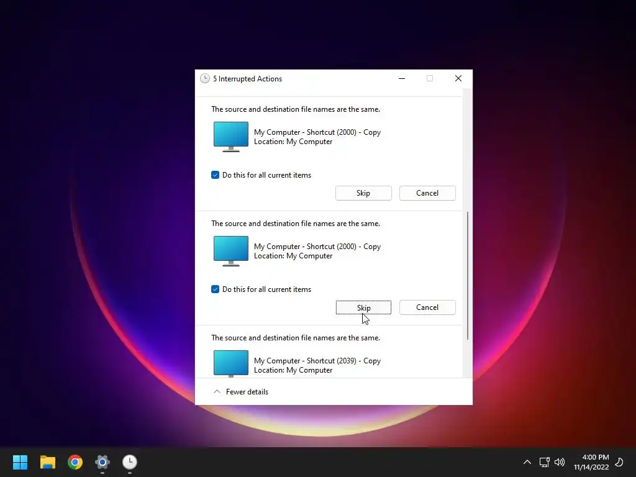Click the clock icon in dialog title bar

(x=205, y=78)
